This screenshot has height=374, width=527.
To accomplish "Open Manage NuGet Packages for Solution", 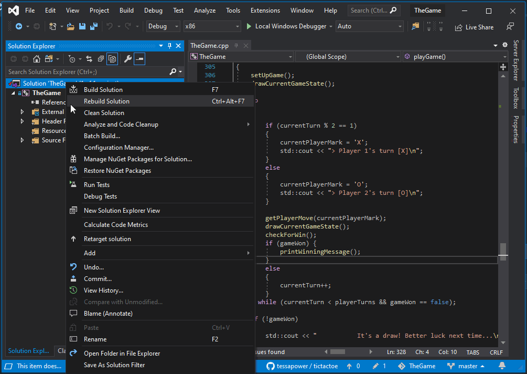I will 131,159.
